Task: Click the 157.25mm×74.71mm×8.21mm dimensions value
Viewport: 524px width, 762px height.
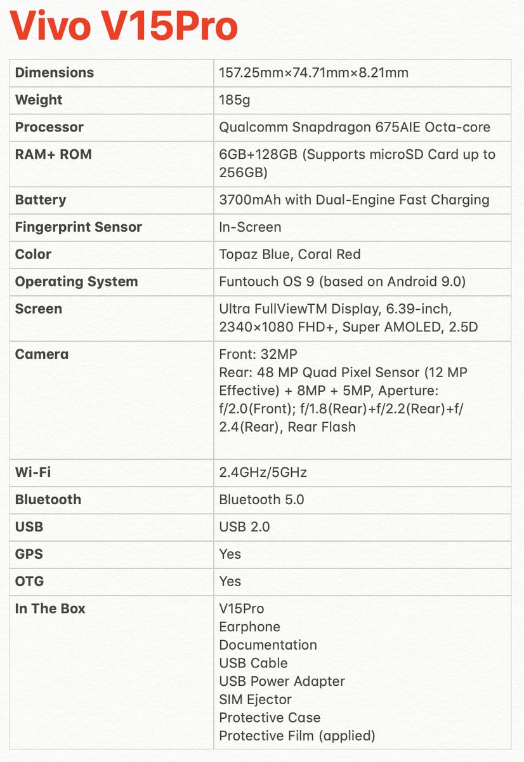Action: tap(313, 72)
